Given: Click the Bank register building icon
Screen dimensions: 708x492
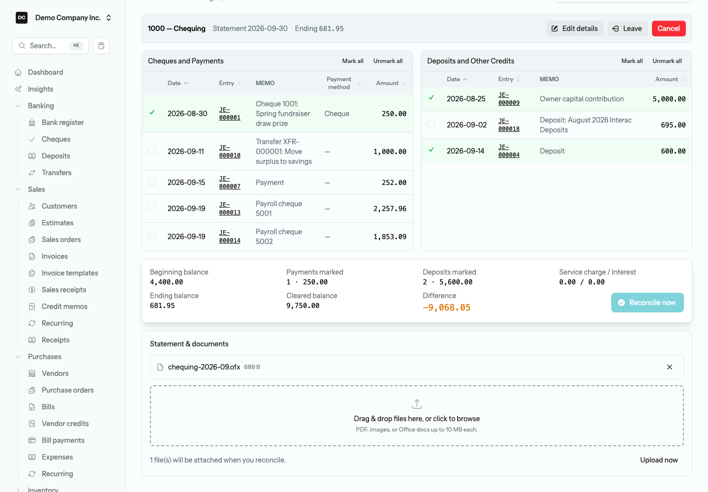Looking at the screenshot, I should tap(32, 123).
